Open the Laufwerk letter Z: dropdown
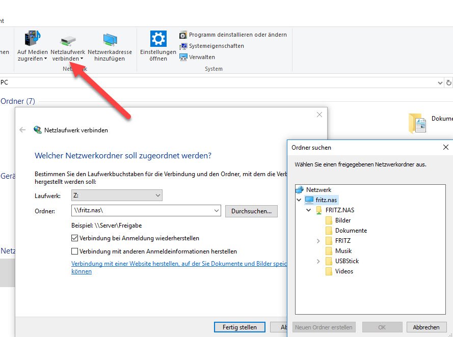This screenshot has height=337, width=453. (x=117, y=195)
